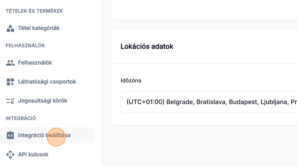Click the API kulcsok diamond icon
The height and width of the screenshot is (166, 297).
[x=10, y=155]
